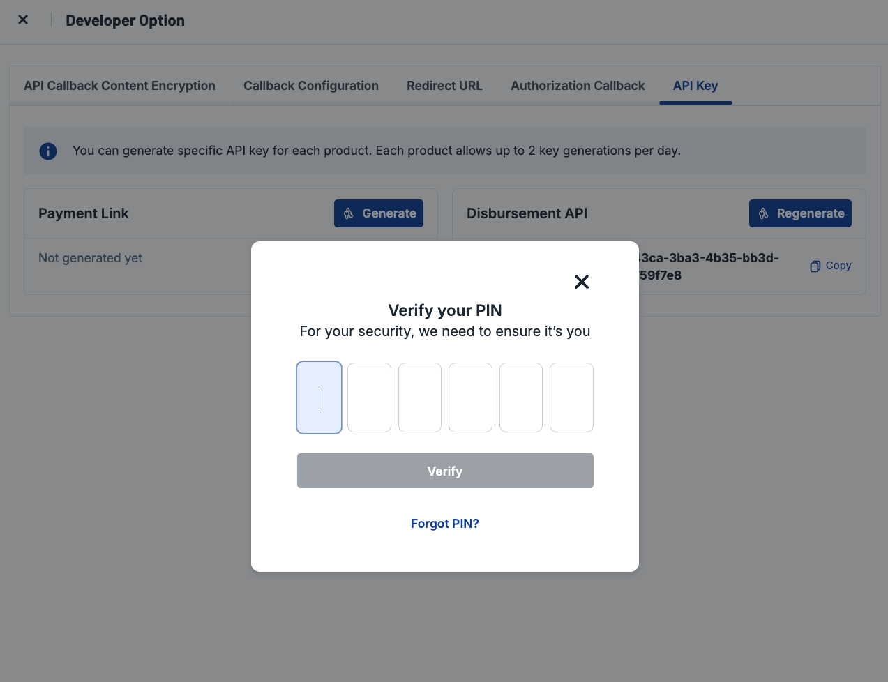The width and height of the screenshot is (888, 682).
Task: Click the fourth PIN digit box
Action: pos(470,397)
